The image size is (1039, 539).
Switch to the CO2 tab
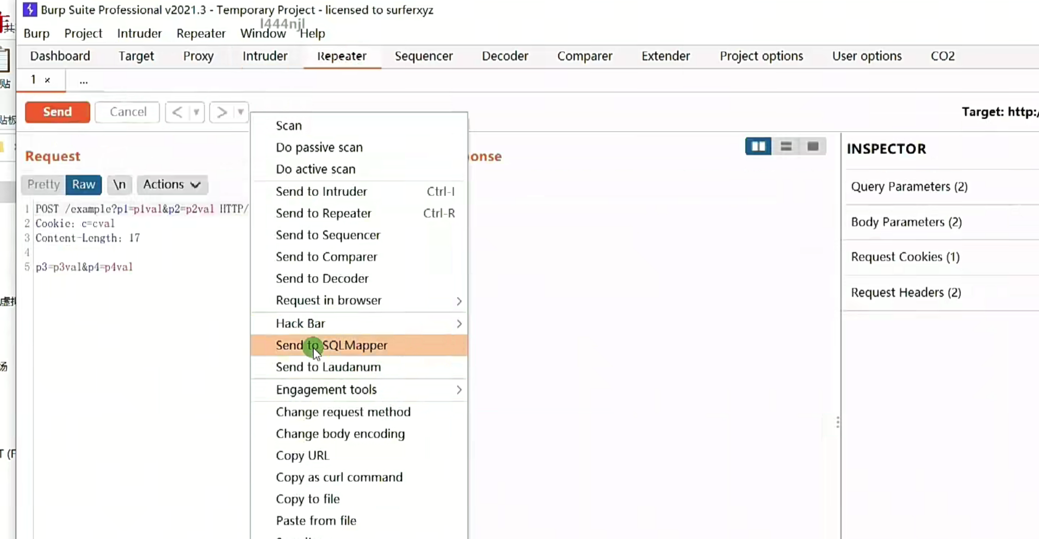coord(943,56)
